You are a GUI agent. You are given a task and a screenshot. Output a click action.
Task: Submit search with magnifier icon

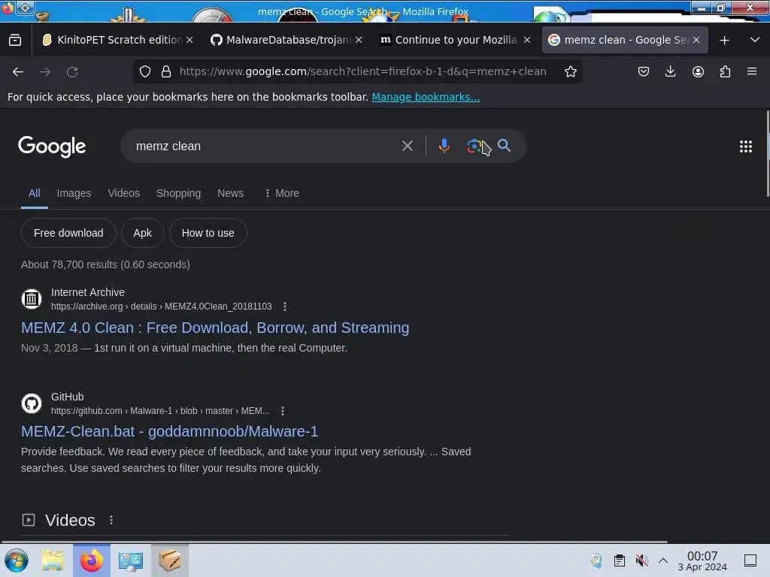(505, 145)
